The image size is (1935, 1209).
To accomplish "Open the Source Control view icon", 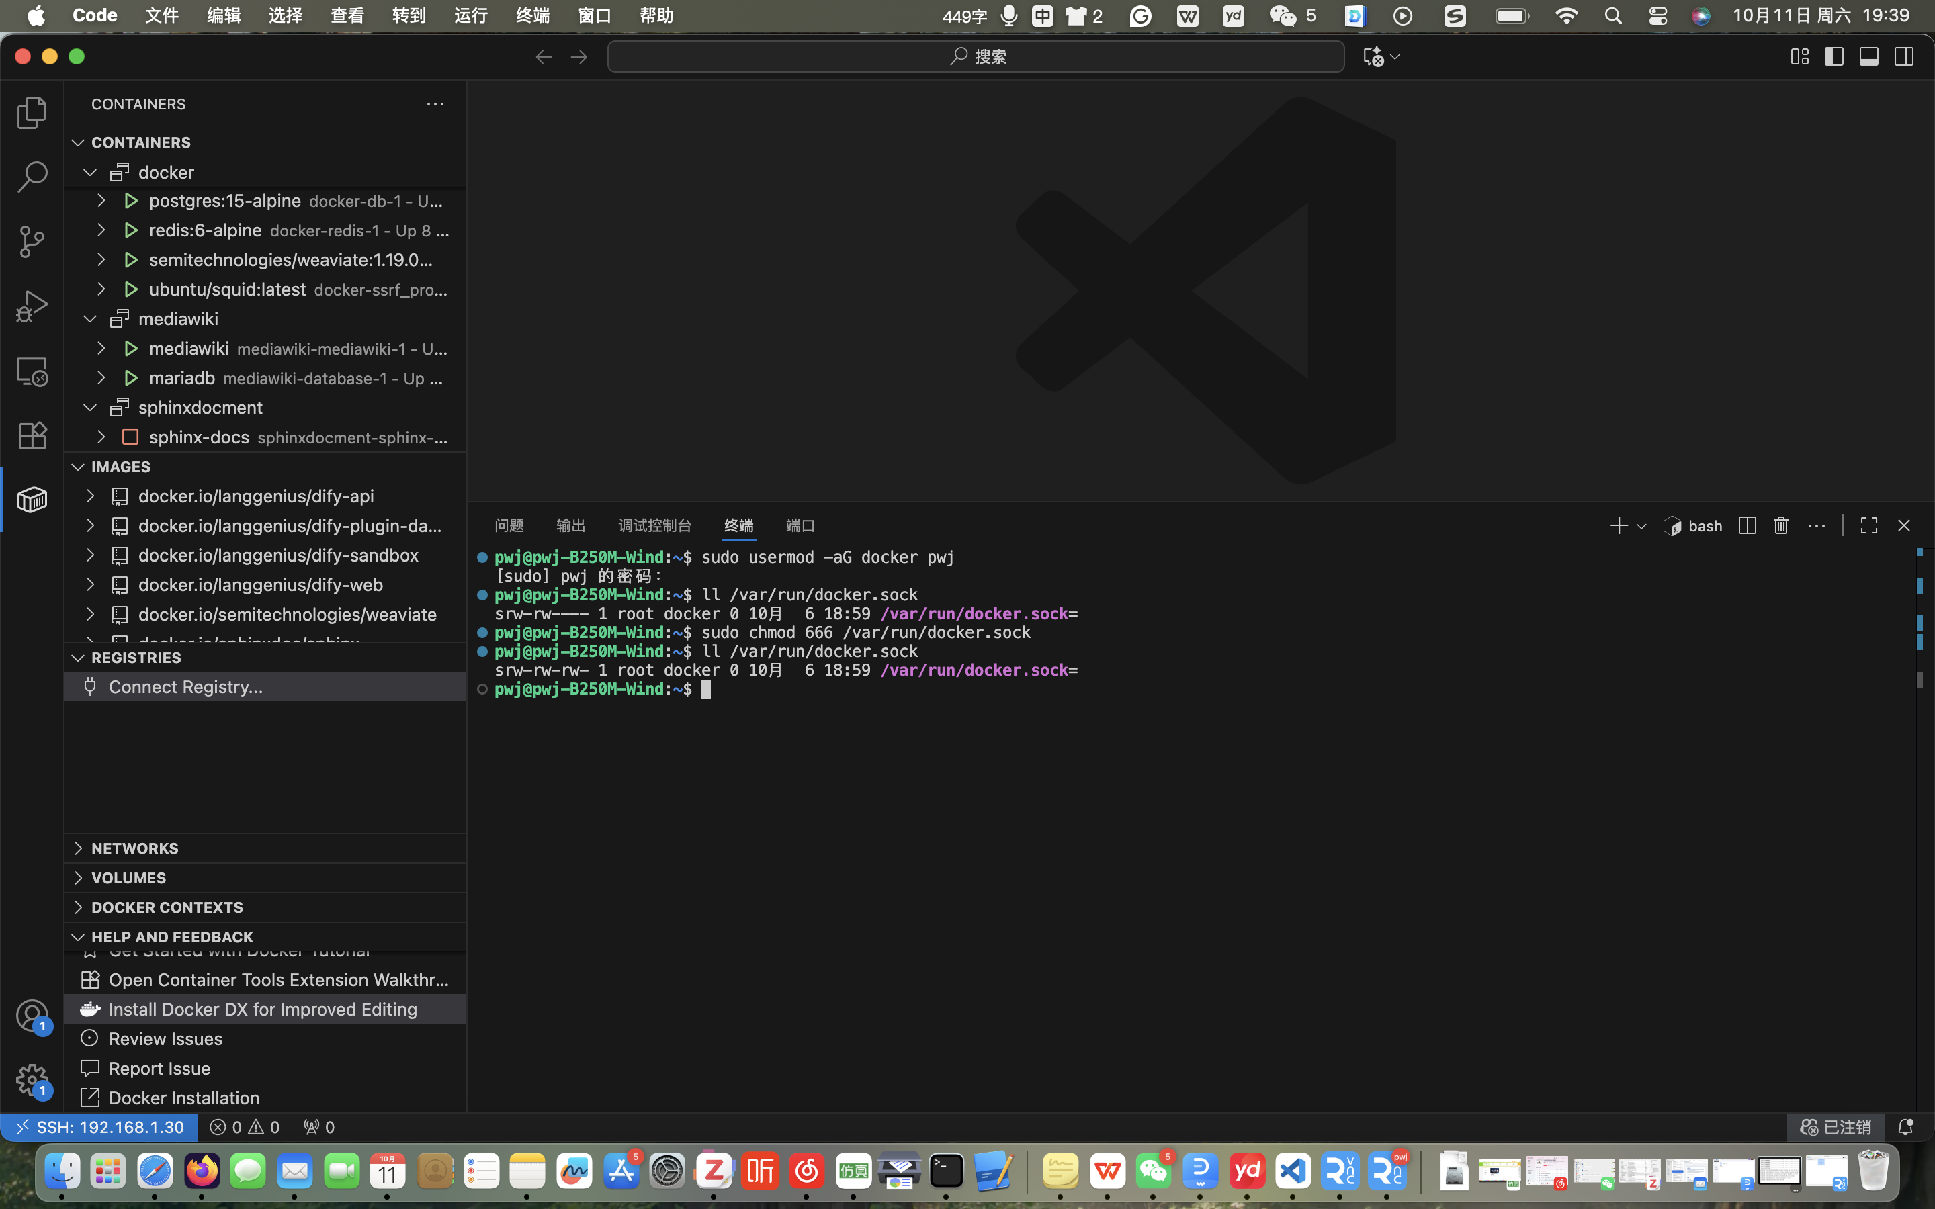I will click(x=32, y=242).
